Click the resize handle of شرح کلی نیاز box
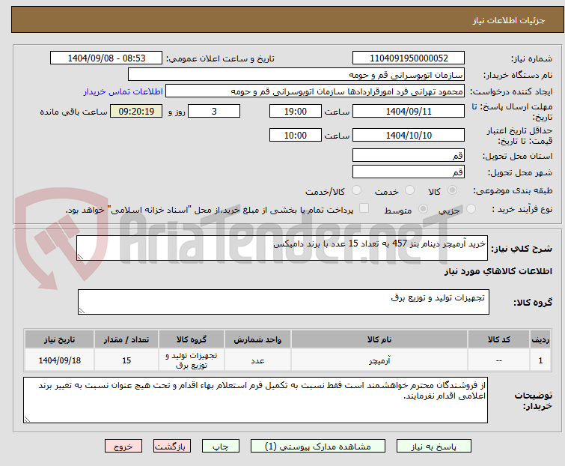This screenshot has height=466, width=565. [x=80, y=257]
